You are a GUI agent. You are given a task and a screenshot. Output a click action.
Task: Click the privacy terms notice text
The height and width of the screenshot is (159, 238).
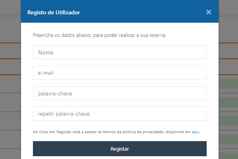112,132
